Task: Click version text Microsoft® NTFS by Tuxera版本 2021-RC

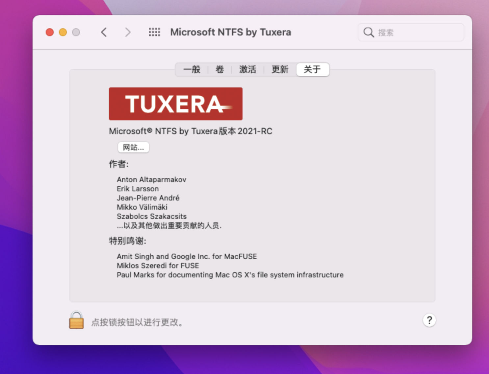Action: 191,131
